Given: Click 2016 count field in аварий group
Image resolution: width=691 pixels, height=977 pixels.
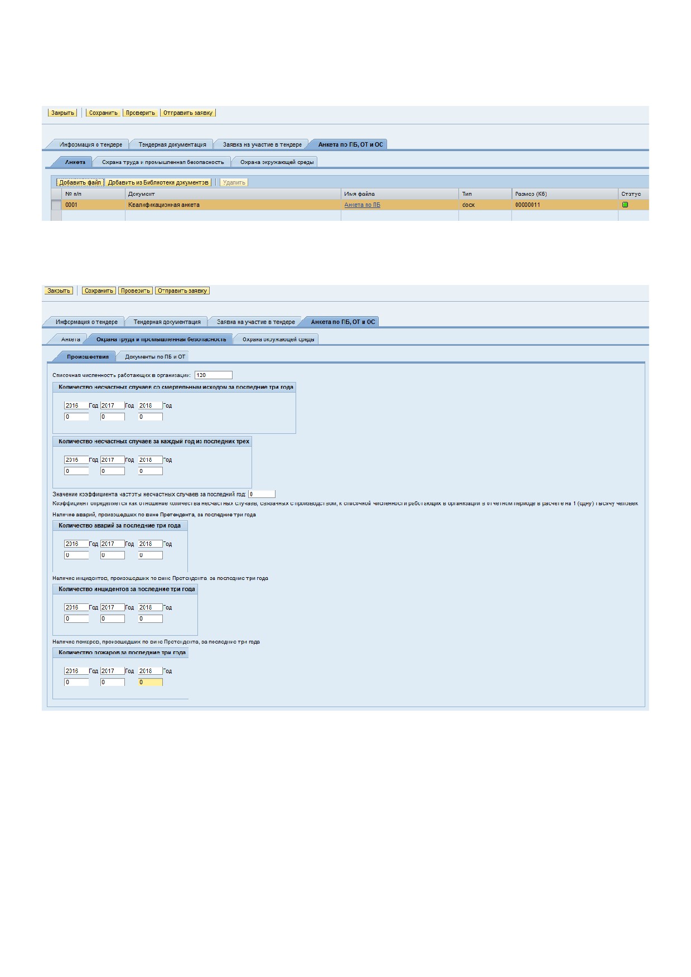Looking at the screenshot, I should point(76,555).
